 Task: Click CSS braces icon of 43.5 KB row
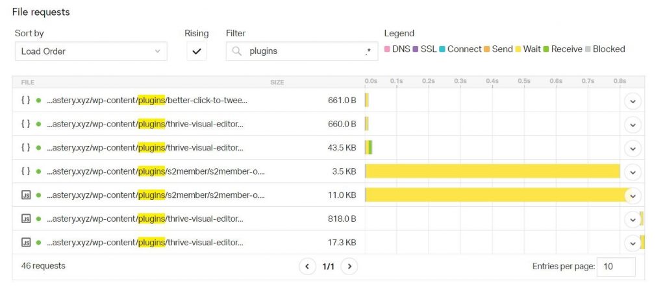pyautogui.click(x=26, y=148)
